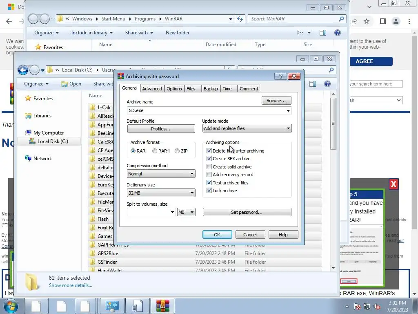
Task: Select RAR archive format radio button
Action: 133,151
